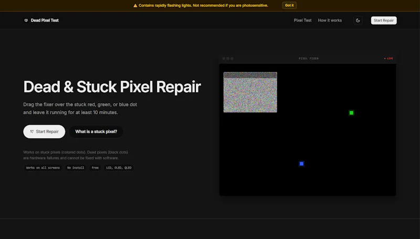Viewport: 420px width, 239px height.
Task: Open the How it works nav link
Action: click(330, 20)
